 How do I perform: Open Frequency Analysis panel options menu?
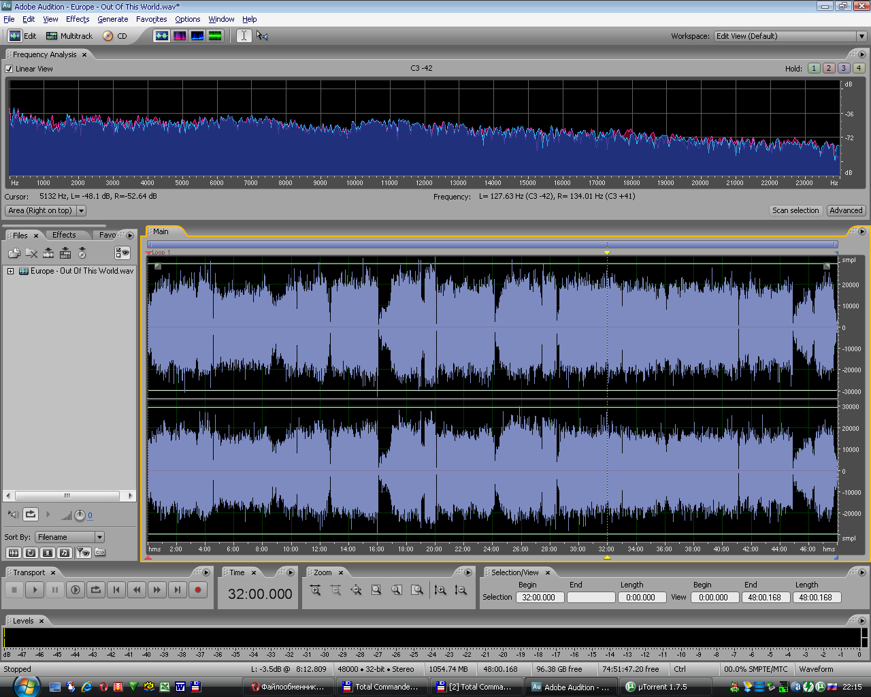pyautogui.click(x=862, y=54)
